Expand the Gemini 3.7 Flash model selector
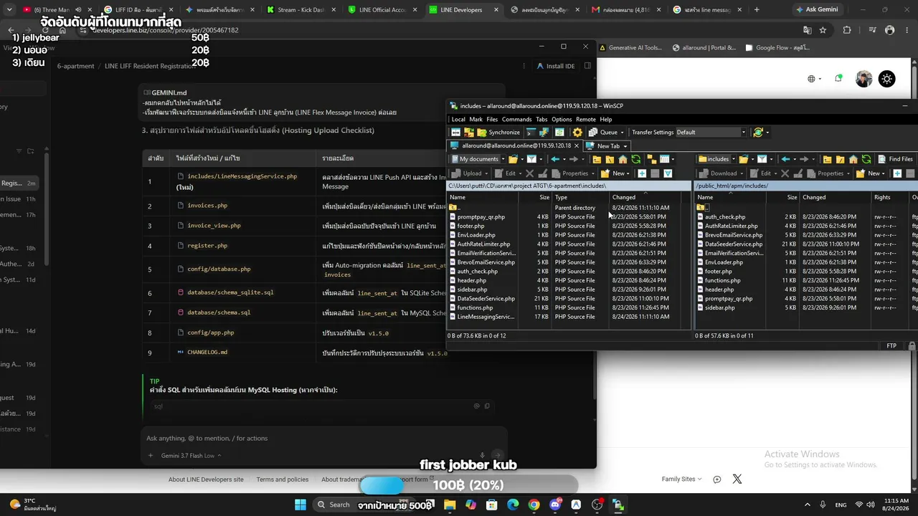 [x=191, y=456]
